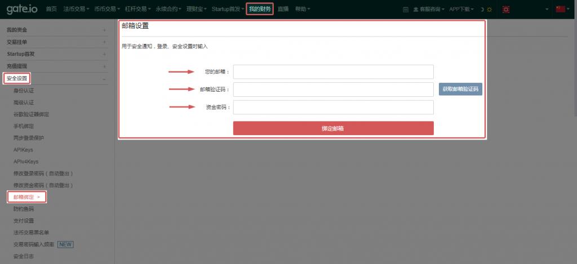Switch to dark moon theme icon

point(482,10)
